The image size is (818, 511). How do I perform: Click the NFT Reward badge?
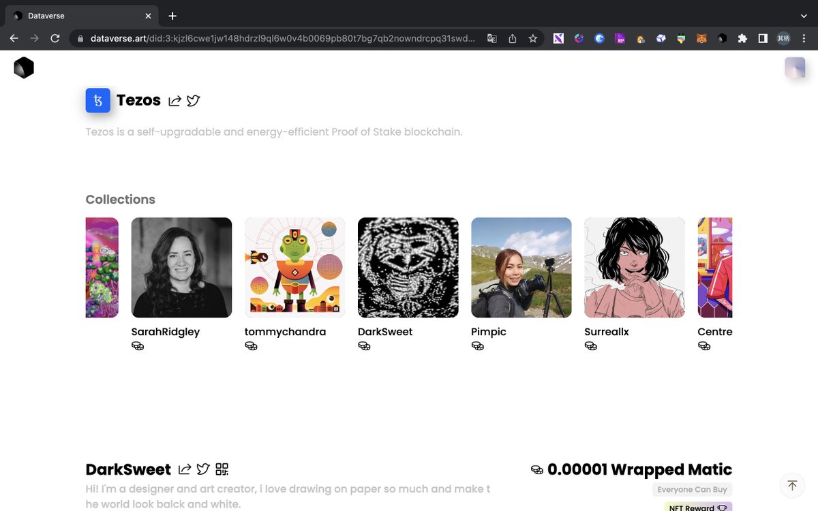tap(697, 507)
